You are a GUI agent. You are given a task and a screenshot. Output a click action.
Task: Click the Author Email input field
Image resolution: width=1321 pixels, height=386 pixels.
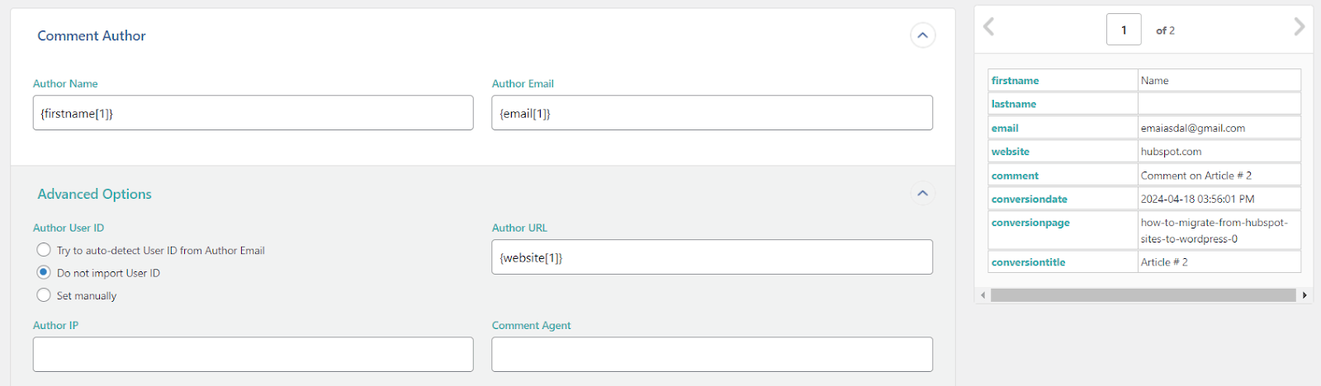[712, 113]
